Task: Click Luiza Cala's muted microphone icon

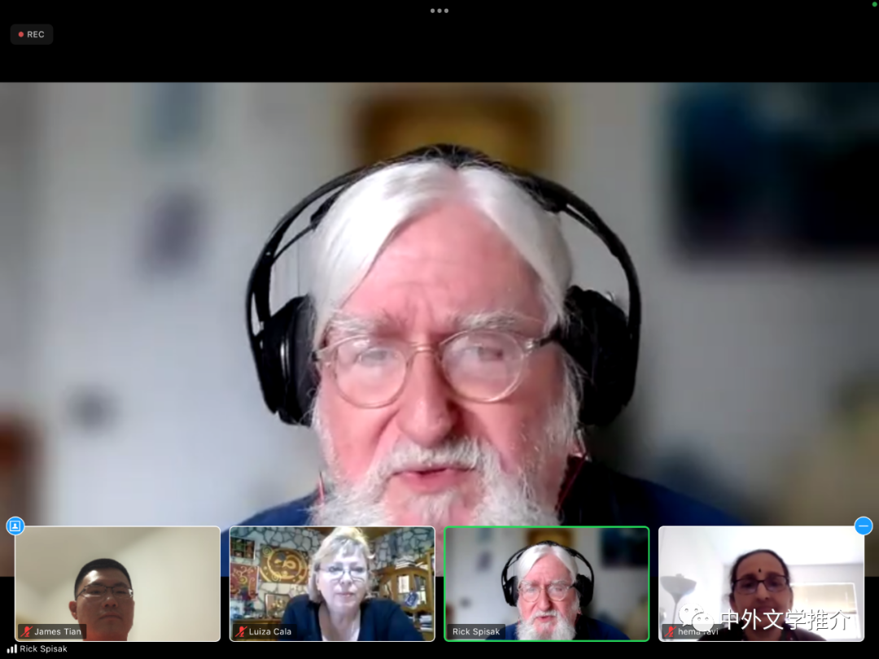Action: click(x=241, y=631)
